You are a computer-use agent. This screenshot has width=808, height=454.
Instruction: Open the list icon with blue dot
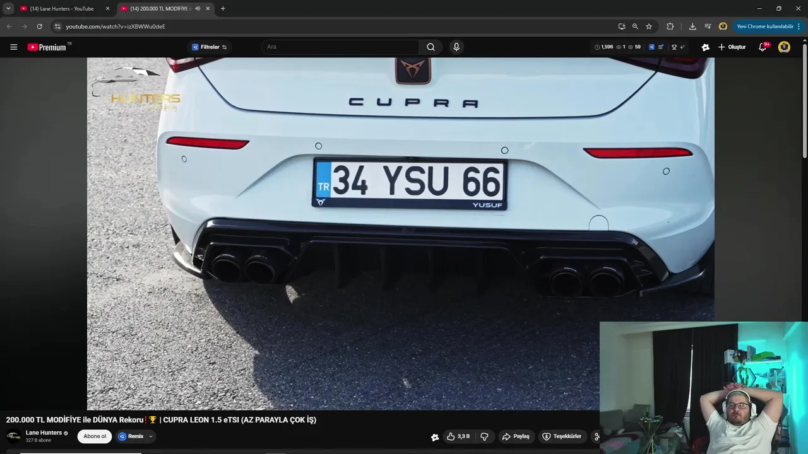tap(661, 47)
